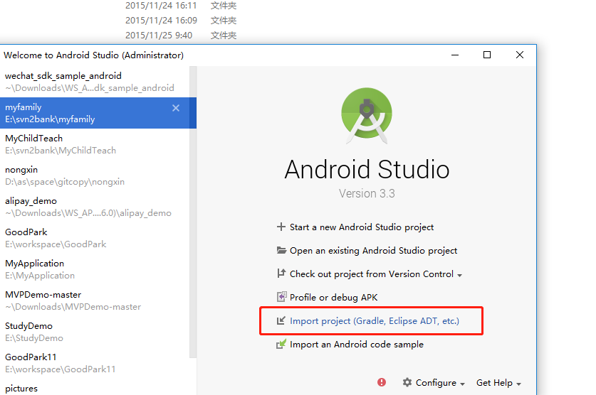Open recent project alipay_demo

point(95,207)
